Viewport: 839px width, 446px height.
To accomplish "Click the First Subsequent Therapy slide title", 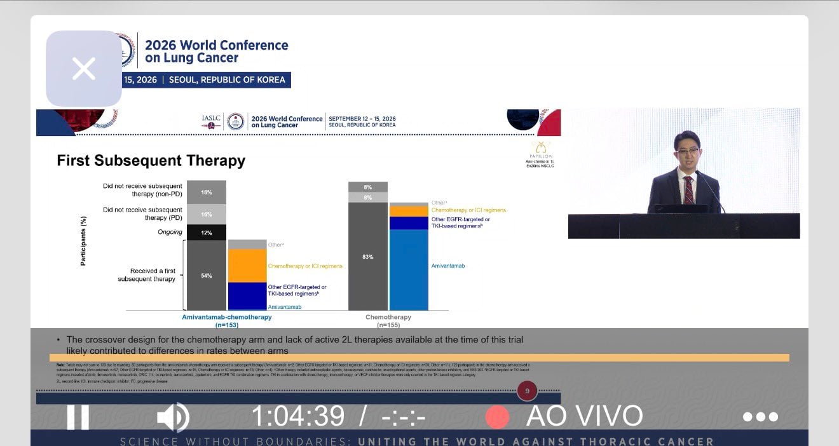I will 151,160.
